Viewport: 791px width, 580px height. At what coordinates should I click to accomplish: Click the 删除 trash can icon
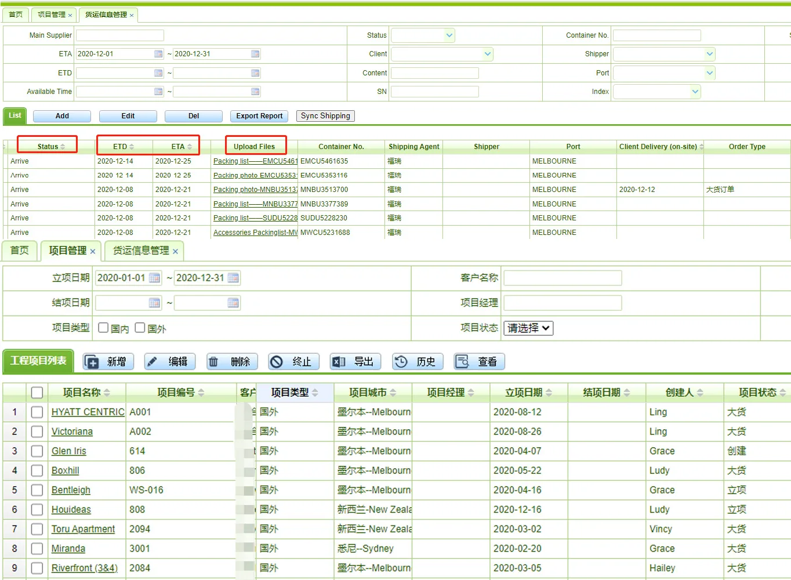click(x=213, y=362)
